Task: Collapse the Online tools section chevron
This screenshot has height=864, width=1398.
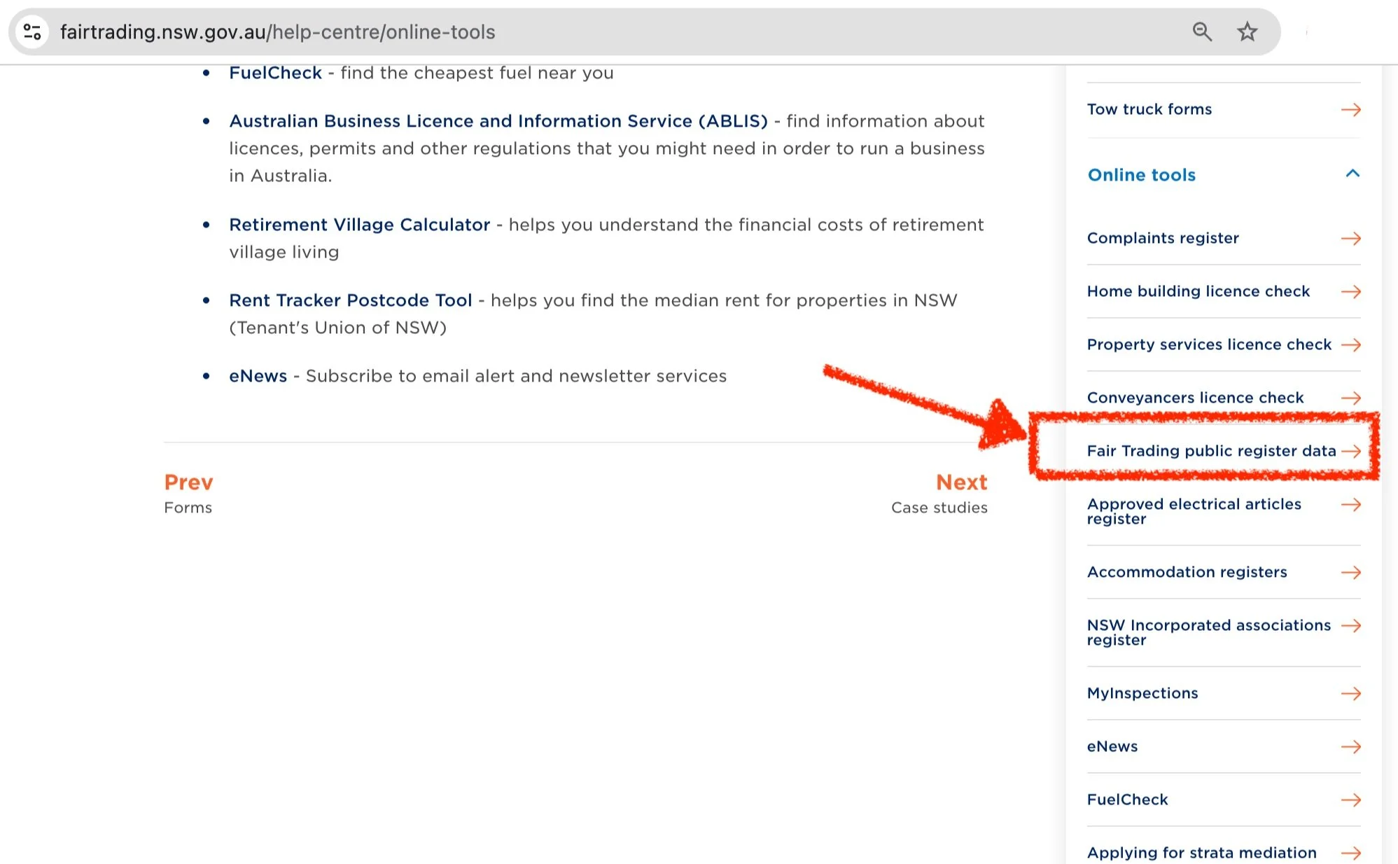Action: click(x=1352, y=174)
